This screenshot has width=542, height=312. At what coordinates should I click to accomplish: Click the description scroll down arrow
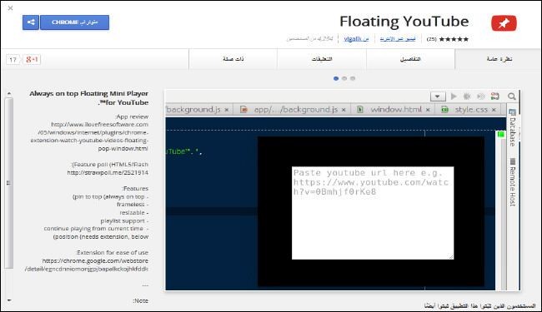9,300
